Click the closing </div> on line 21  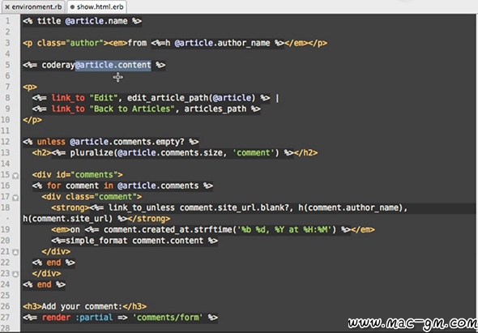pyautogui.click(x=56, y=252)
